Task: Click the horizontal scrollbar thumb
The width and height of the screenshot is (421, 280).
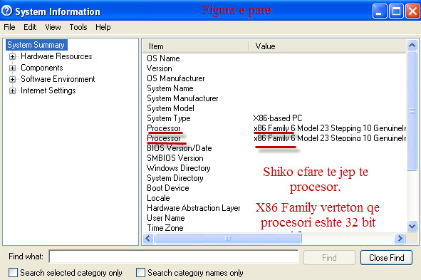Action: 228,238
